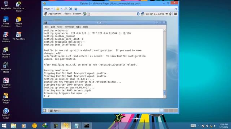
Task: Click 'Starting Courier IMAP server: imapd.' line
Action: click(68, 85)
